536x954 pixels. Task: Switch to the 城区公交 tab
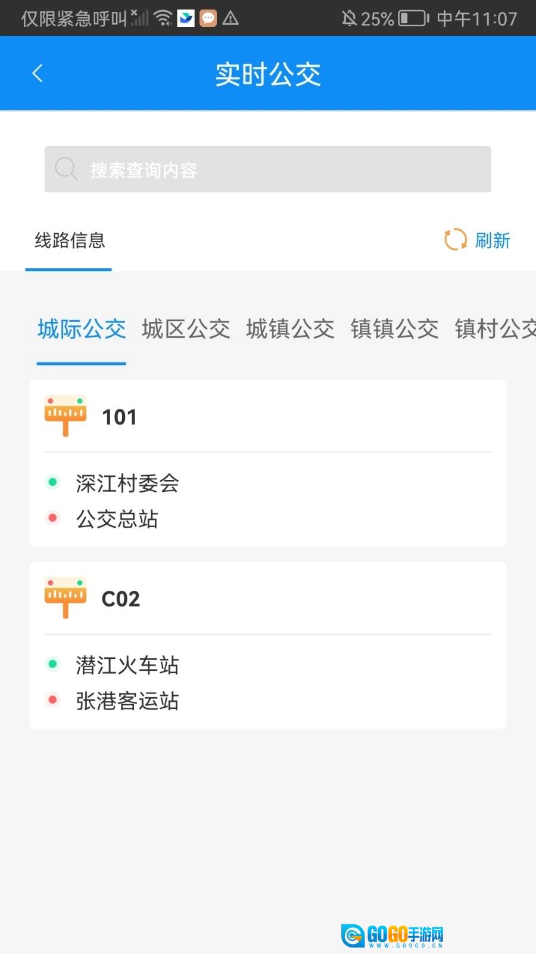tap(186, 329)
